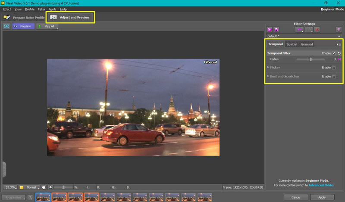Click the purple undo arrow in Filter Settings
This screenshot has height=202, width=345.
pyautogui.click(x=299, y=30)
